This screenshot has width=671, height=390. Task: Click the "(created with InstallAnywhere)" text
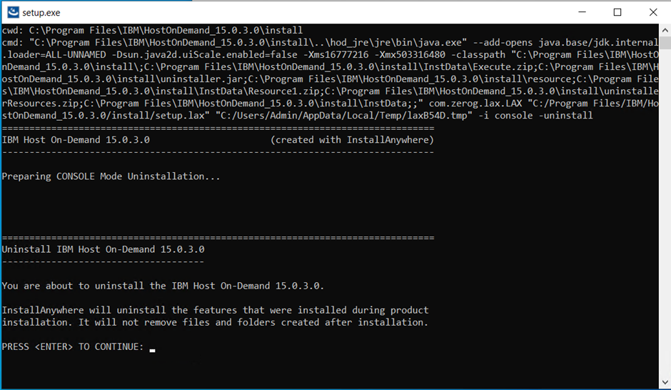(352, 140)
